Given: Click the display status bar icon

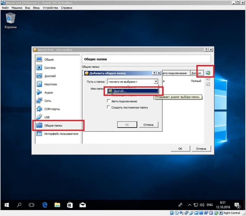Looking at the screenshot, I should pos(201,213).
